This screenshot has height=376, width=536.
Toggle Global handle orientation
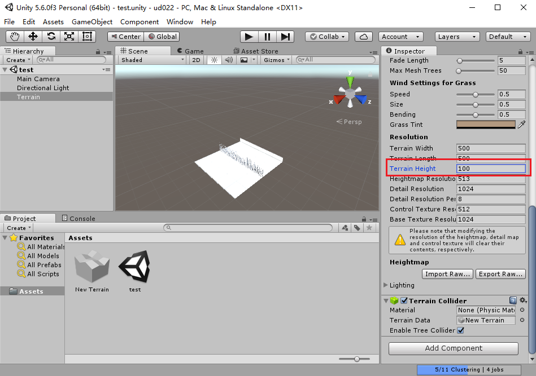pos(163,37)
